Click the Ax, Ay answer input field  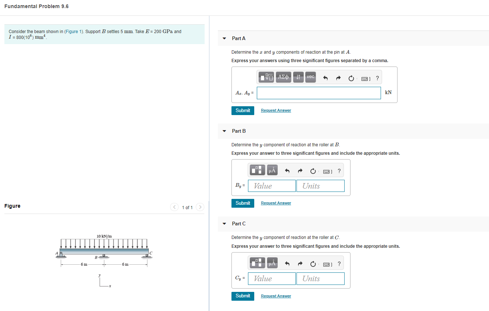(x=319, y=93)
